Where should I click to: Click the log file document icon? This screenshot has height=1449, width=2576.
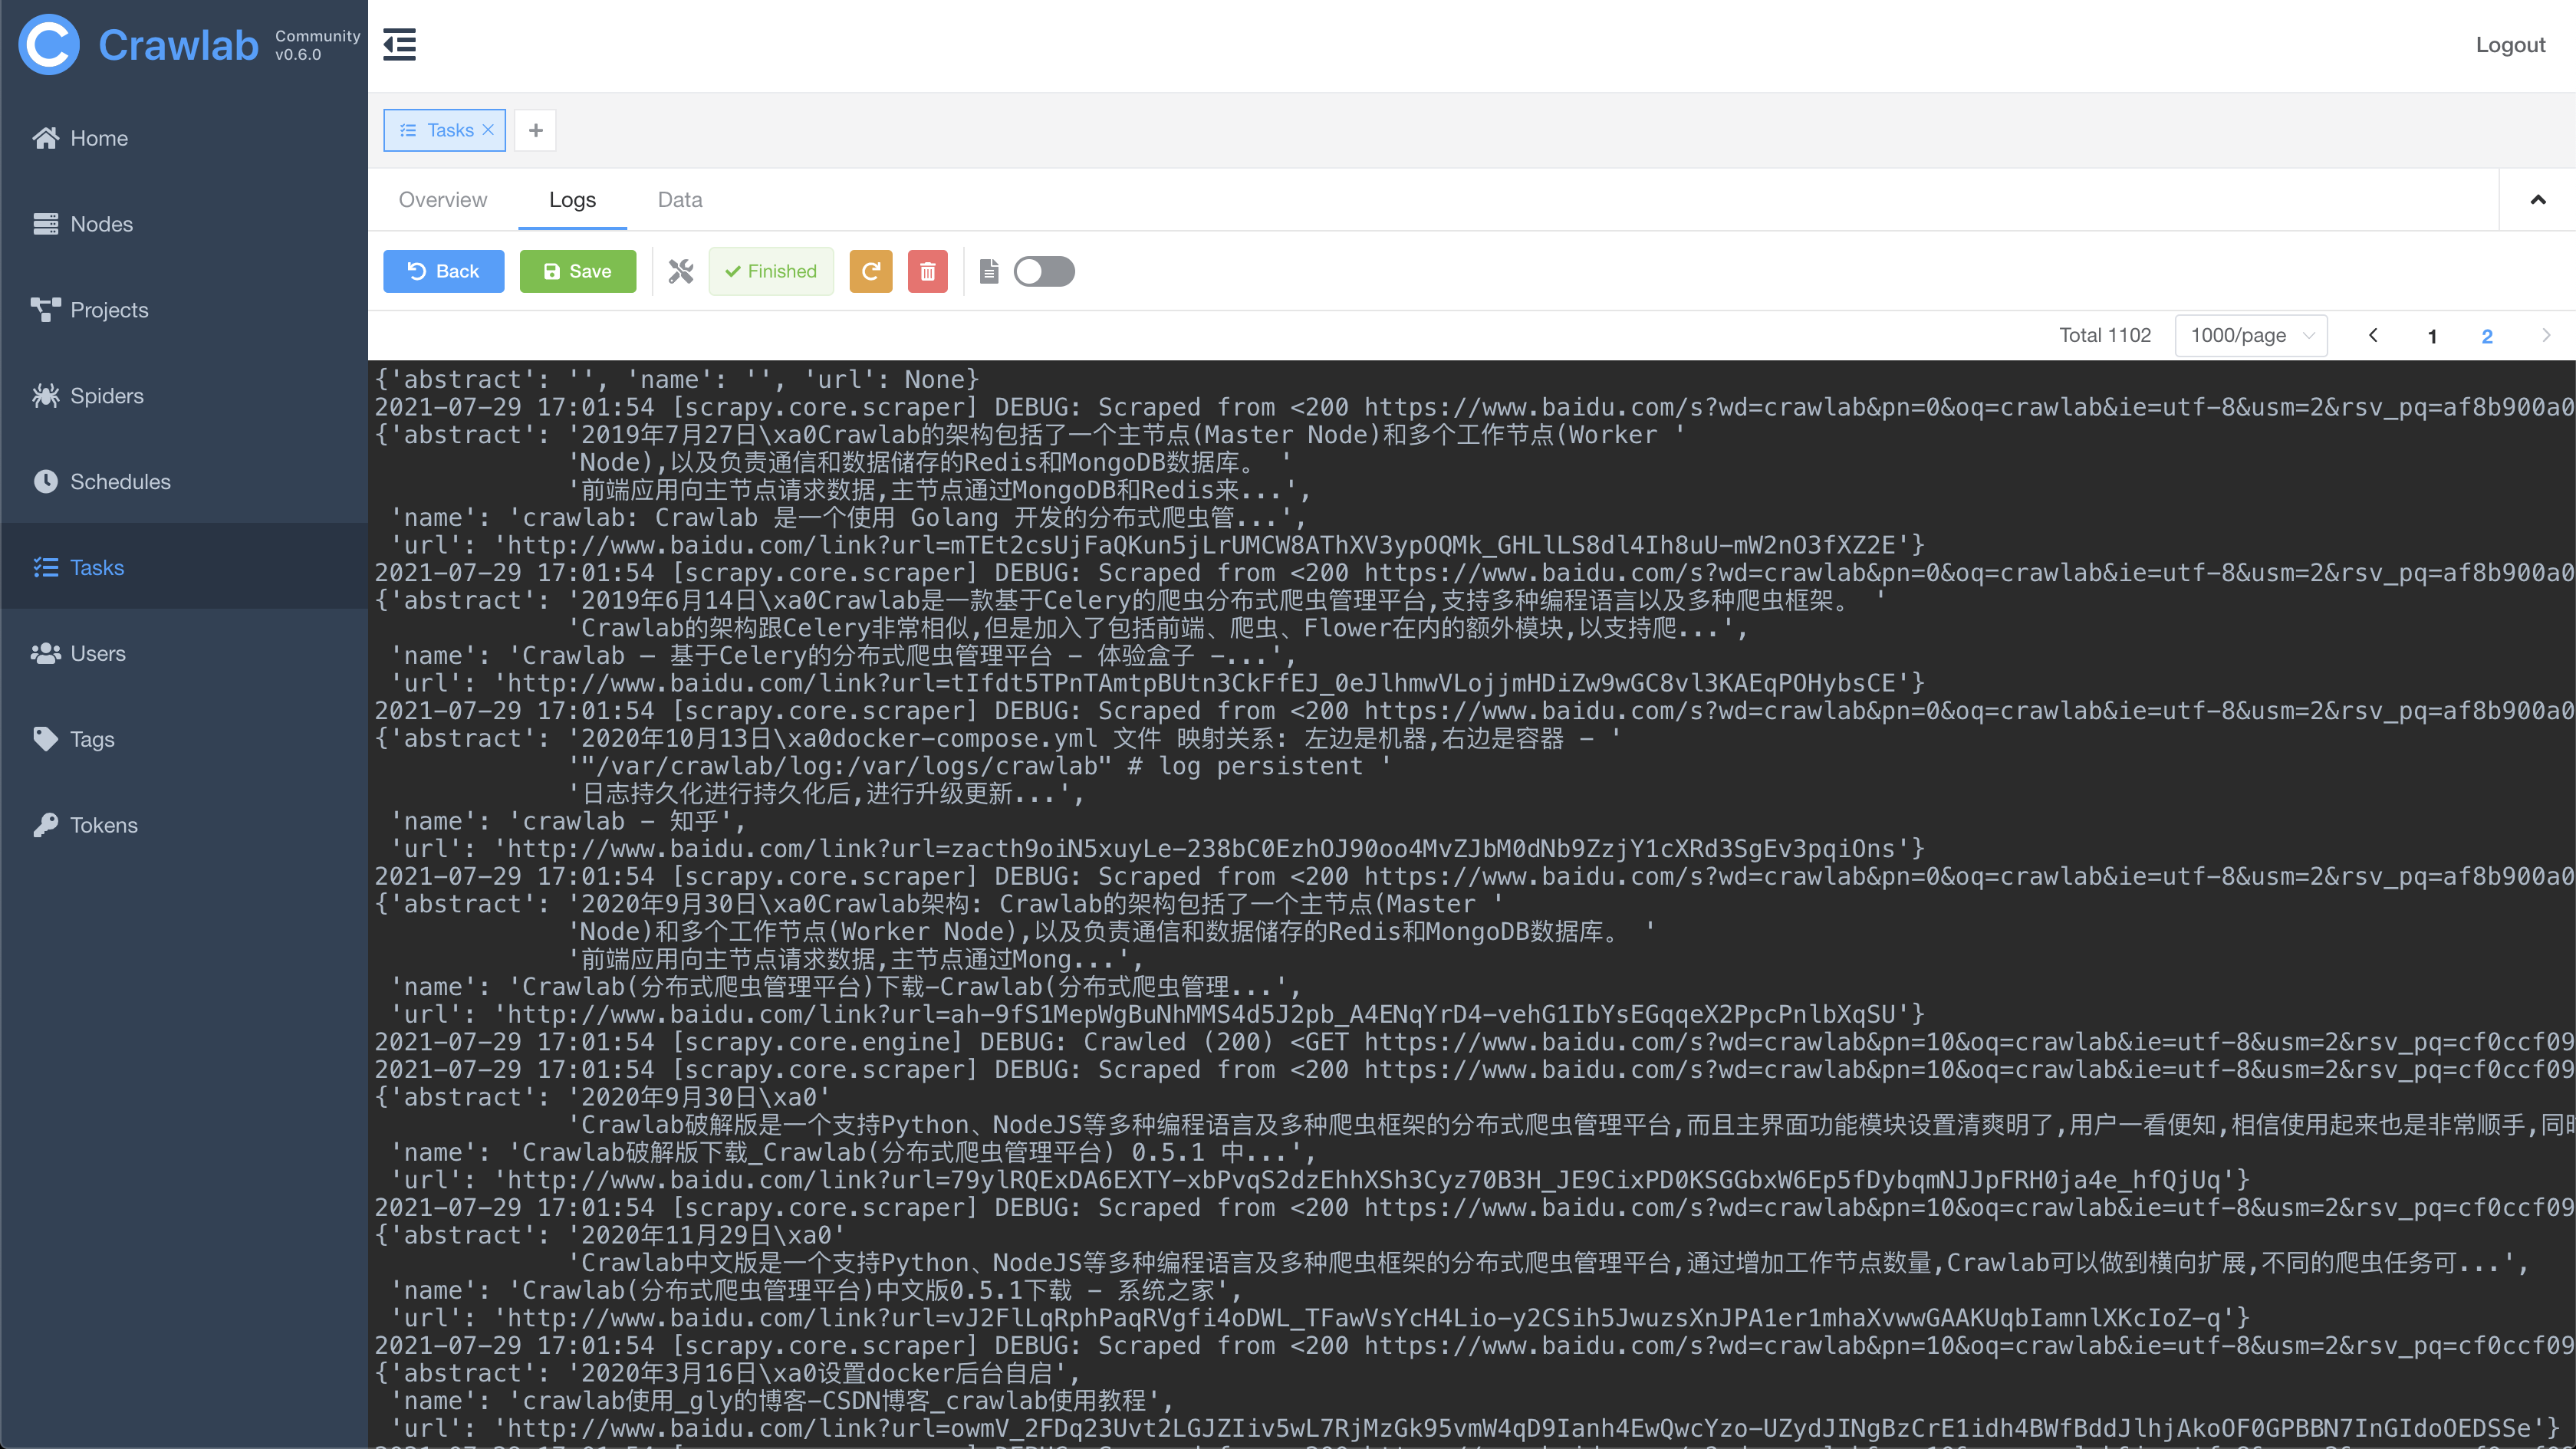[989, 271]
